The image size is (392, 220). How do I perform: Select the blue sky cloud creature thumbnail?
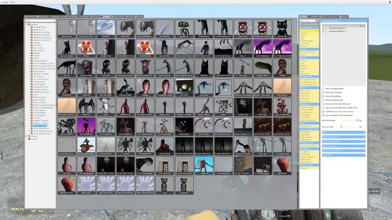point(106,29)
